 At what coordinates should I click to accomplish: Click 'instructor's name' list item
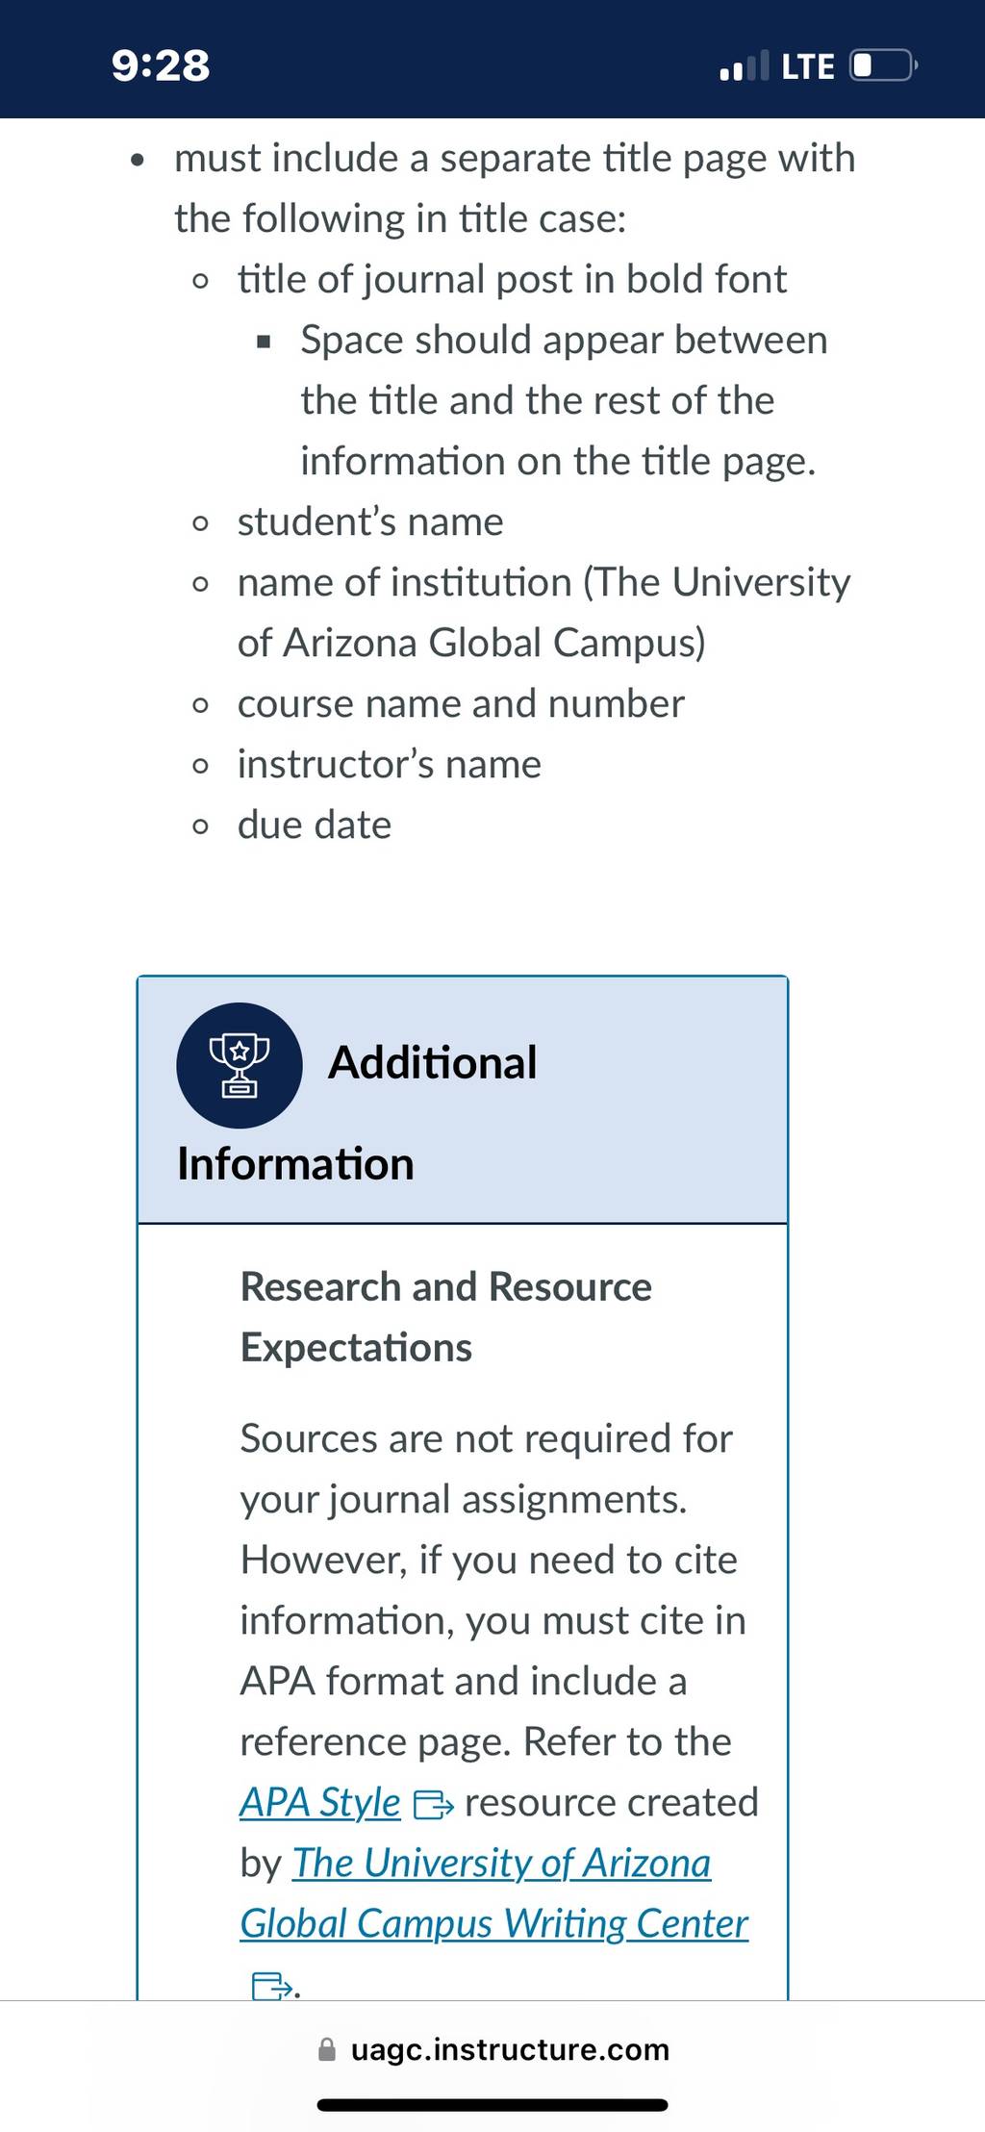click(x=390, y=764)
